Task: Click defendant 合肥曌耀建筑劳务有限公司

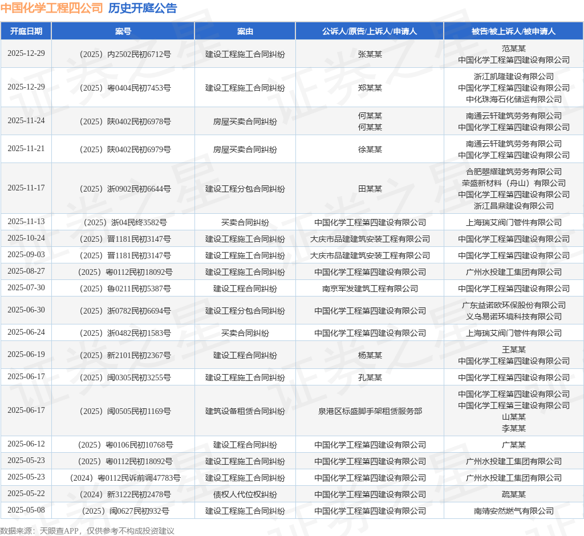Action: pos(514,172)
